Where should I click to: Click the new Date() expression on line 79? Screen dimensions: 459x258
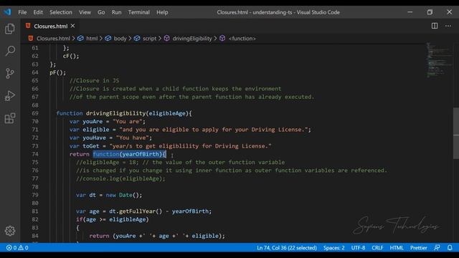(x=123, y=195)
